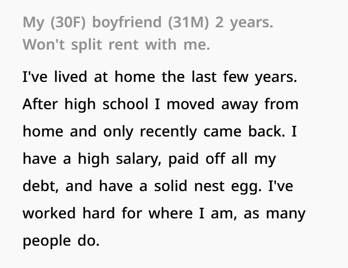The image size is (348, 268).
Task: Click "Won't split rent with me." title line
Action: [x=116, y=45]
